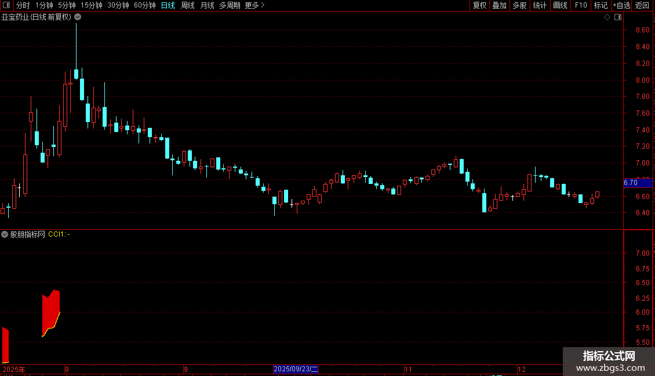Click the 股朋指标网 indicator name
The width and height of the screenshot is (655, 376).
point(28,234)
